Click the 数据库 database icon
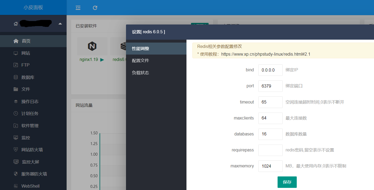The width and height of the screenshot is (374, 190). [16, 77]
